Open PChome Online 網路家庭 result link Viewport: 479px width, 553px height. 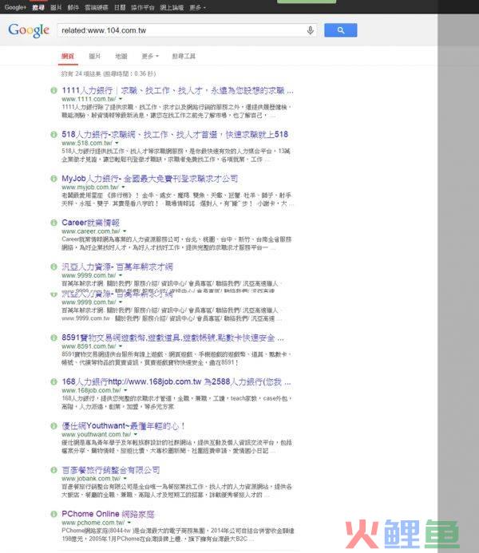[108, 514]
